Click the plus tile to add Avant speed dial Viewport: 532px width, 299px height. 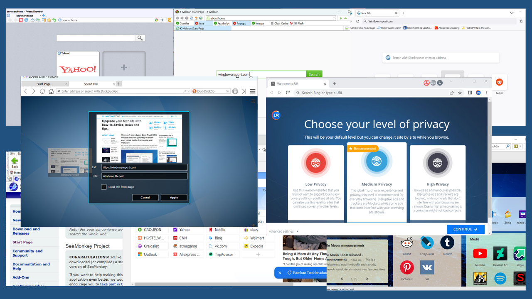[x=124, y=64]
